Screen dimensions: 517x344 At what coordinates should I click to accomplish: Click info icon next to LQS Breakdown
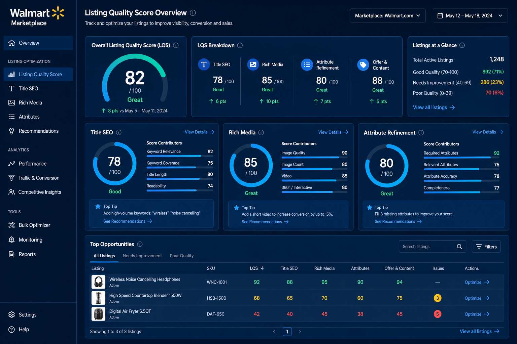(240, 45)
